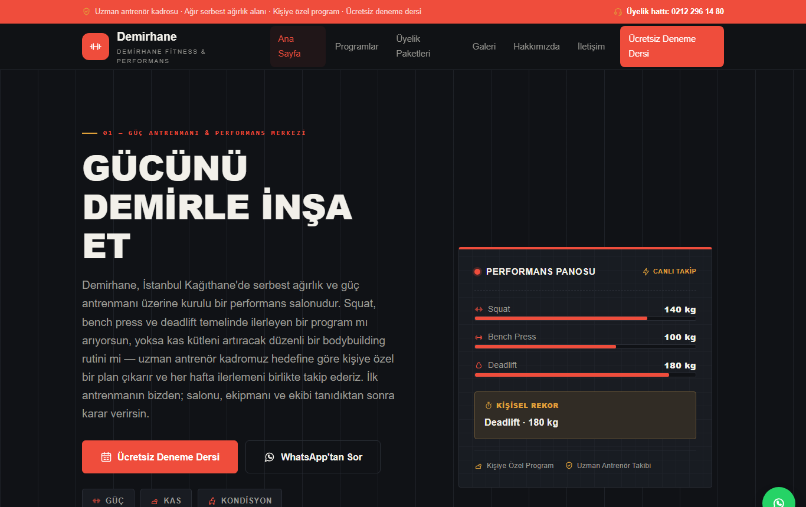Image resolution: width=806 pixels, height=507 pixels.
Task: Click the WhatsApp'tan Sor button
Action: click(313, 457)
